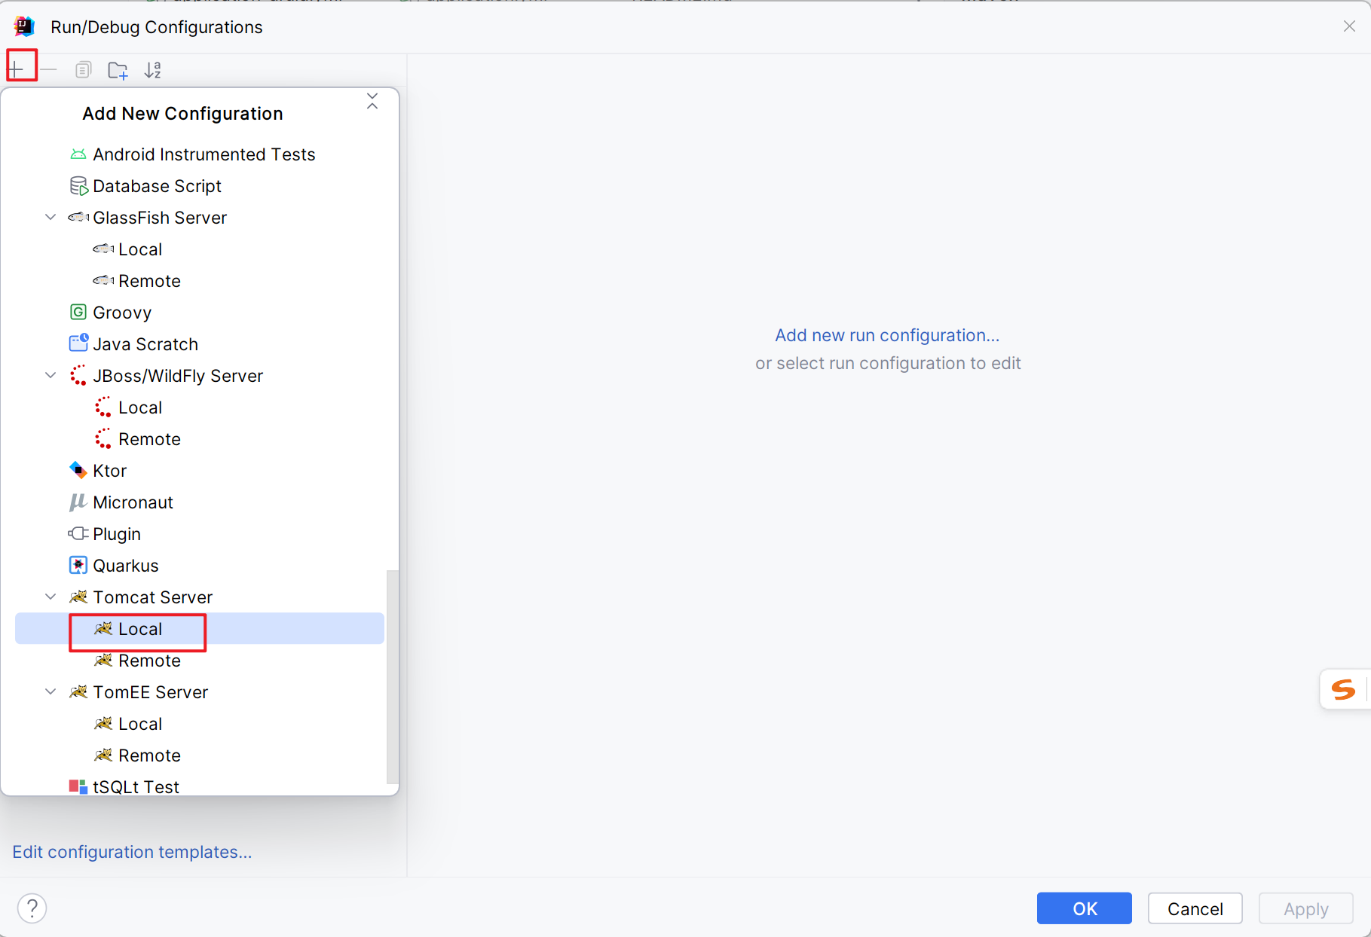The width and height of the screenshot is (1371, 937).
Task: Click the Remove Configuration minus icon
Action: (49, 70)
